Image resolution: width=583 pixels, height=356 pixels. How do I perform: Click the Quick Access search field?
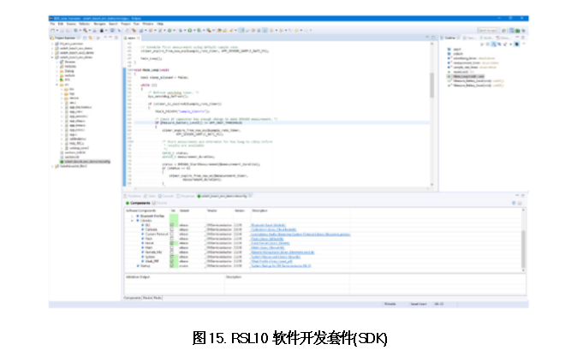(x=487, y=31)
